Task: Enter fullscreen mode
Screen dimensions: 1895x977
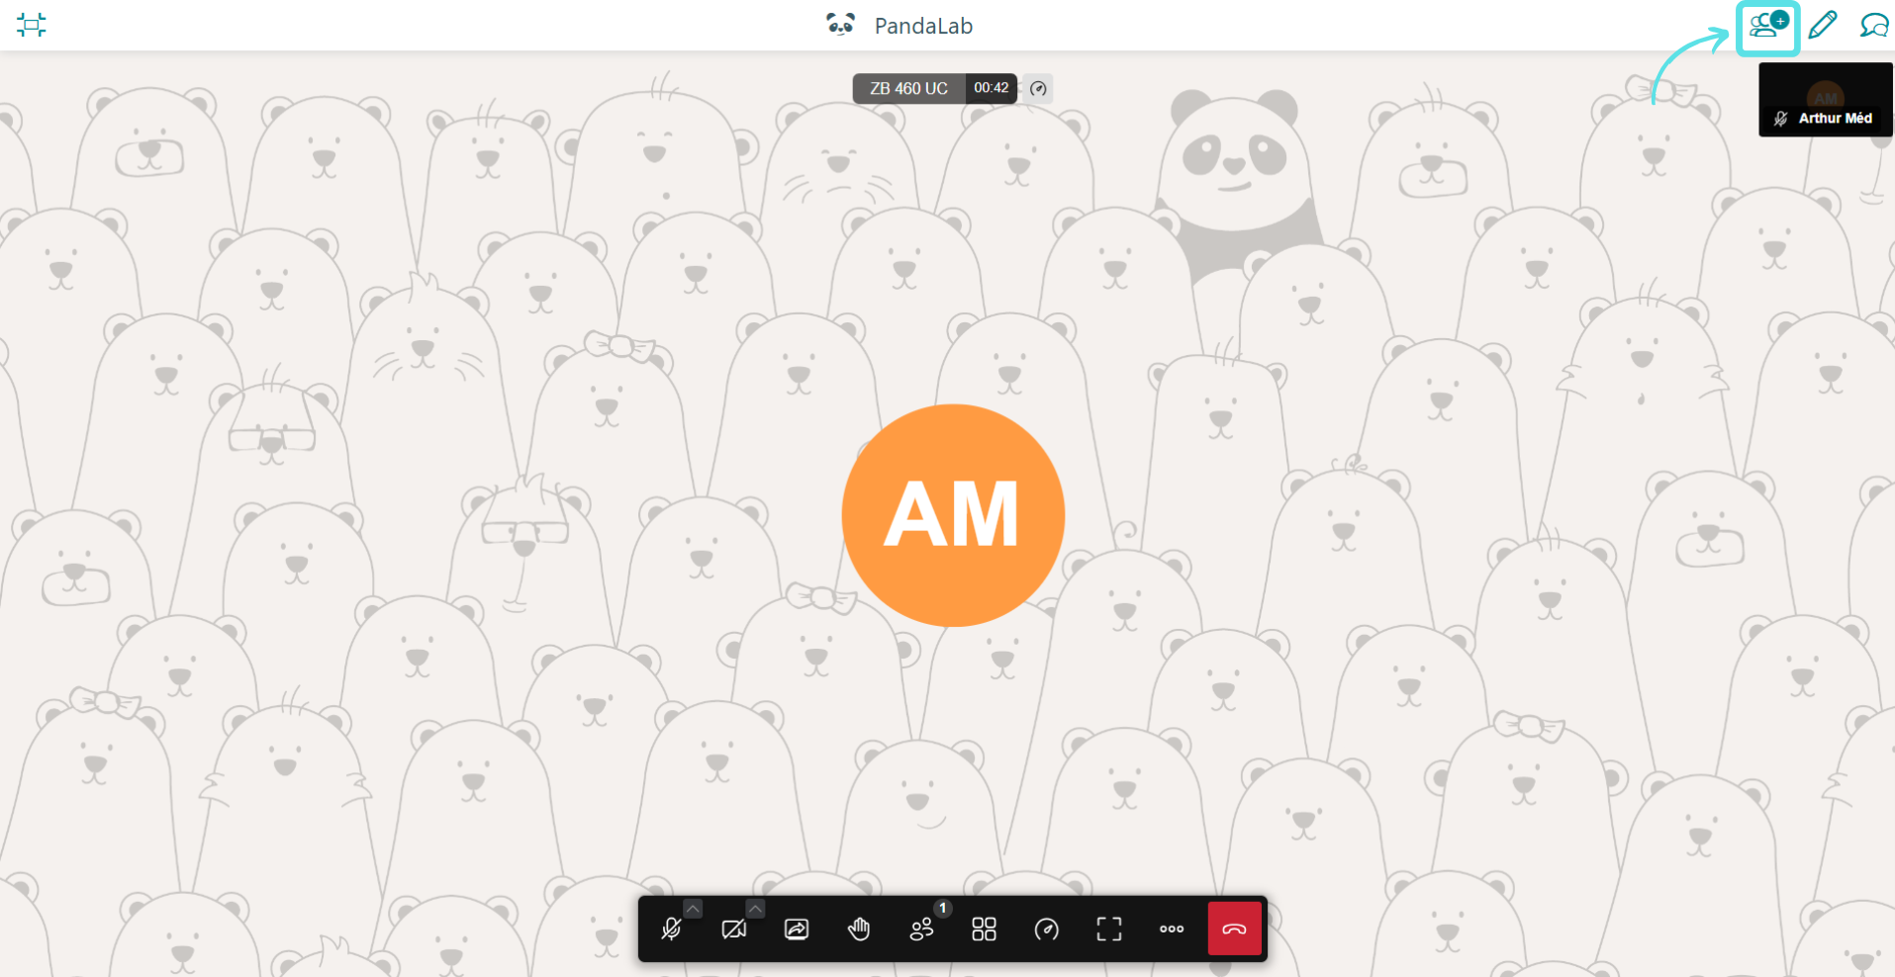Action: point(1109,930)
